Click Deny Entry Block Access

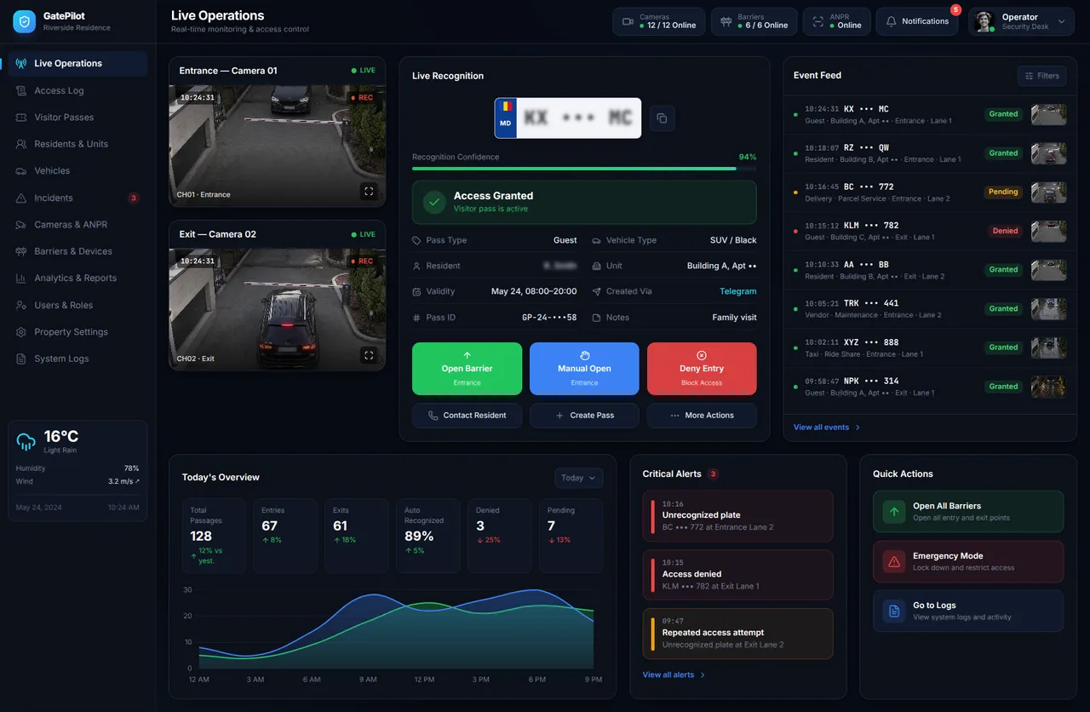[x=702, y=369]
